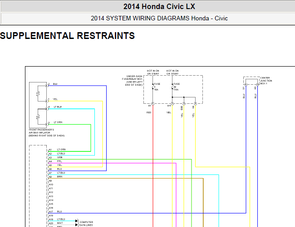Click the "FRONT PASSENGER'S AIR BAG INFLATOR" label
This screenshot has width=295, height=227.
click(x=46, y=133)
